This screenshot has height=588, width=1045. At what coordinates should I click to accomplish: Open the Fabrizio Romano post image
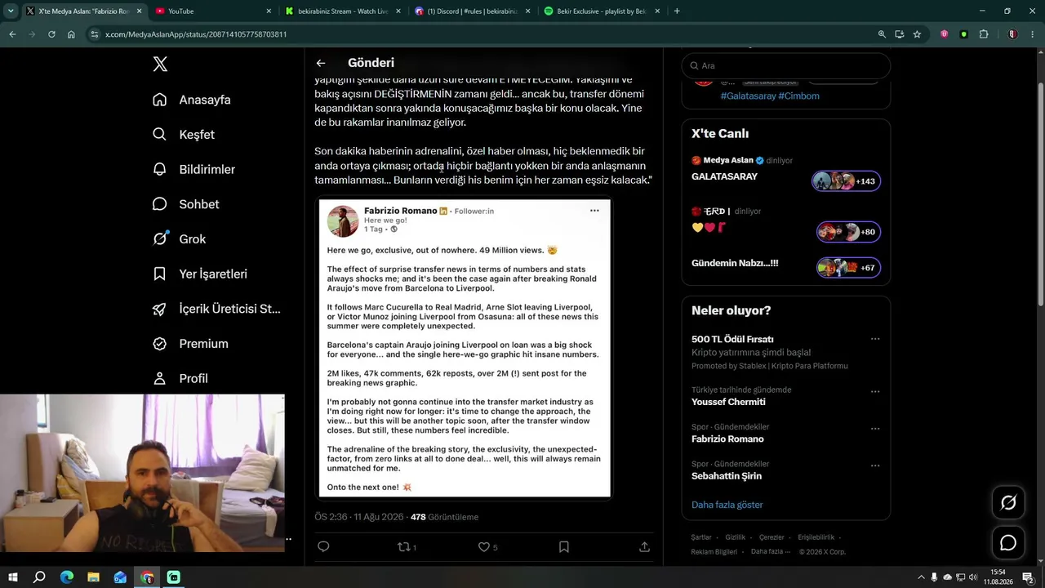465,348
